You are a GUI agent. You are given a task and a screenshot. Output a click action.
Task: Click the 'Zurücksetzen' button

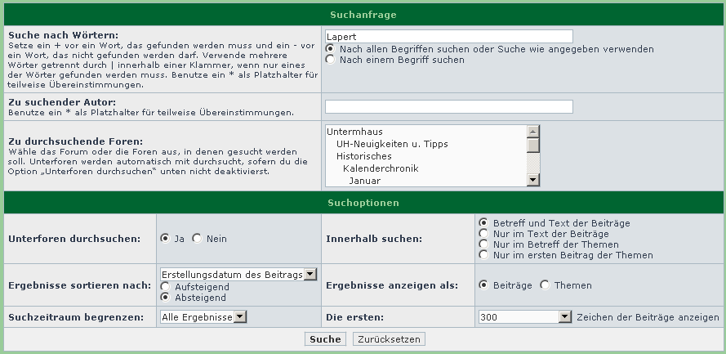click(x=389, y=339)
